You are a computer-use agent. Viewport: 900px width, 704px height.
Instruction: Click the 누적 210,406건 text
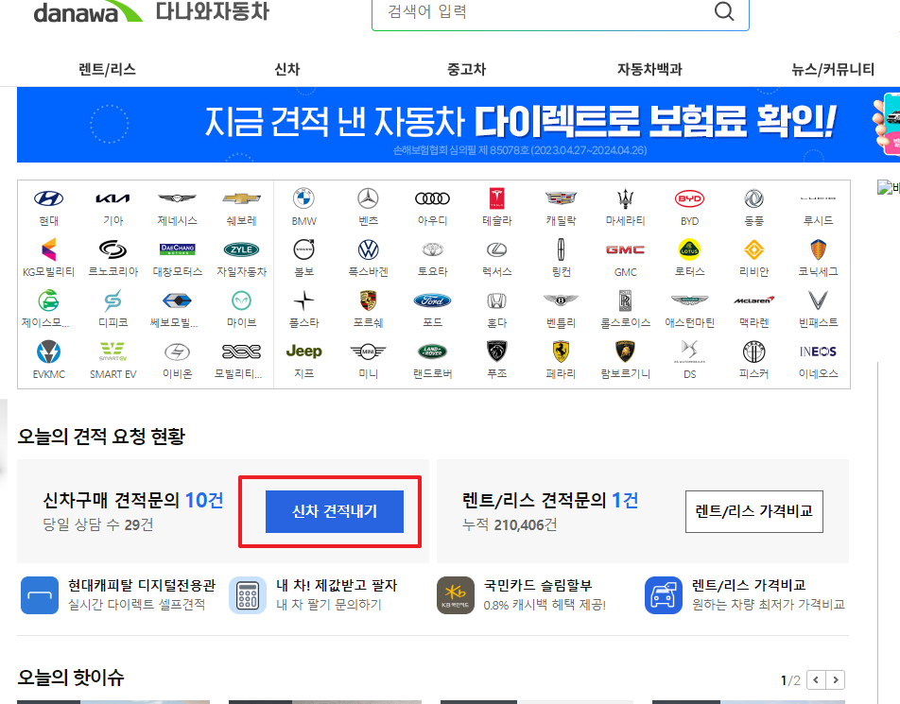pyautogui.click(x=510, y=525)
